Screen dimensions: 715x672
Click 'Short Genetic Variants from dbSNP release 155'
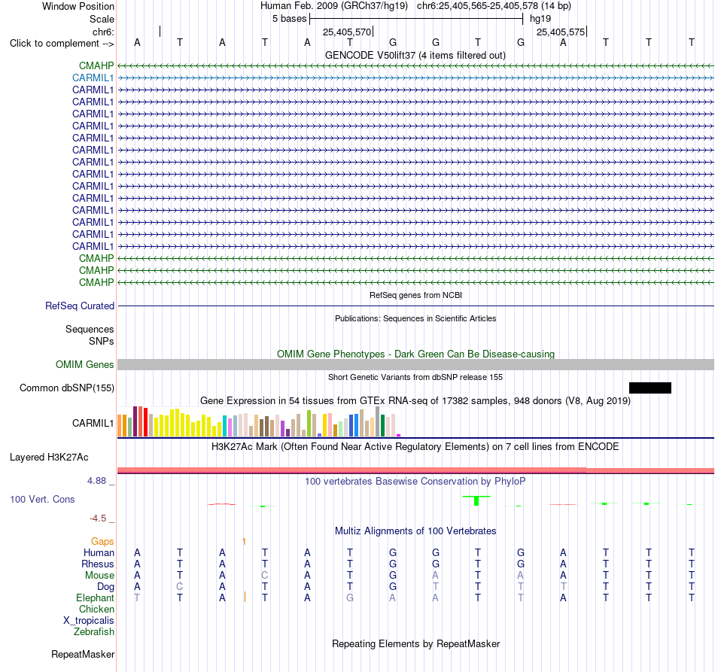tap(415, 378)
